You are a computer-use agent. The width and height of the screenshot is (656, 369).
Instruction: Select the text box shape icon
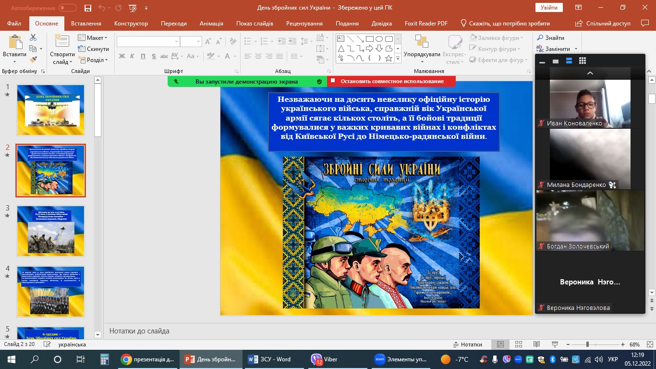340,39
